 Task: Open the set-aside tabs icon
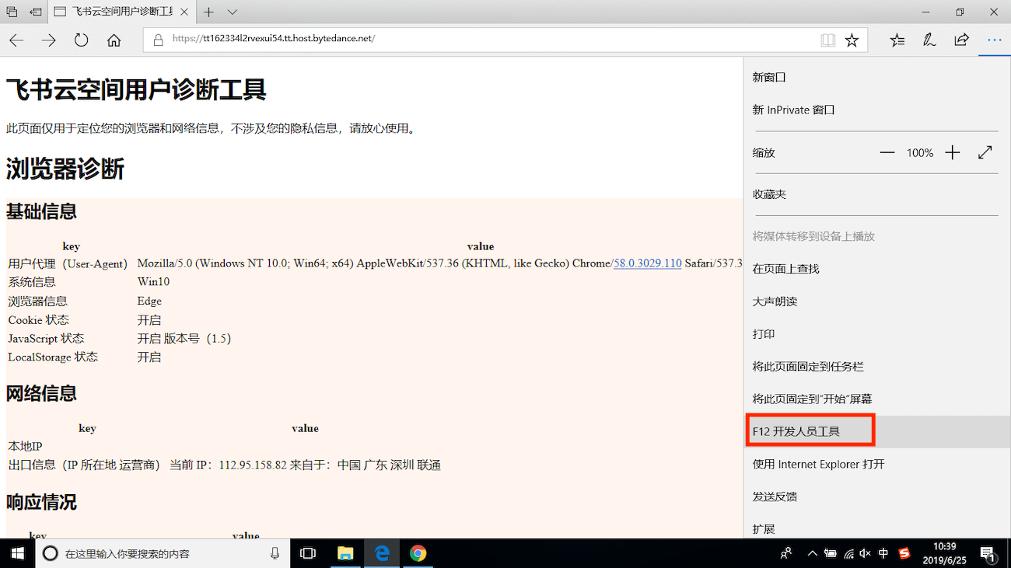[12, 12]
